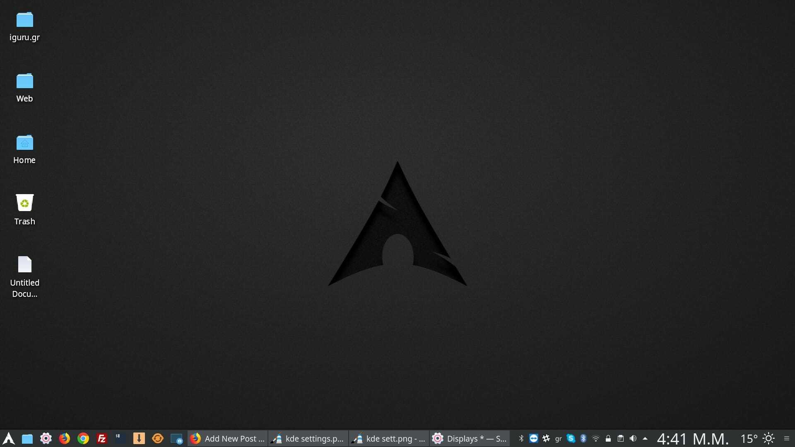This screenshot has width=795, height=447.
Task: Open the blue Bluetooth manager tray icon
Action: (583, 438)
